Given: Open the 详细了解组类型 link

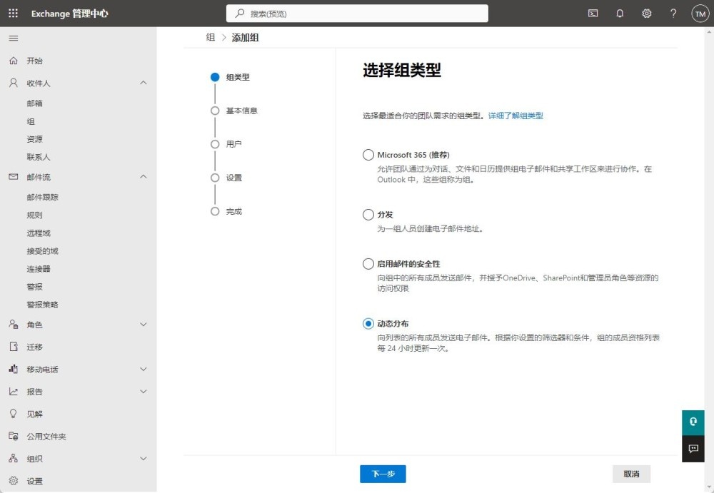Looking at the screenshot, I should click(x=516, y=116).
